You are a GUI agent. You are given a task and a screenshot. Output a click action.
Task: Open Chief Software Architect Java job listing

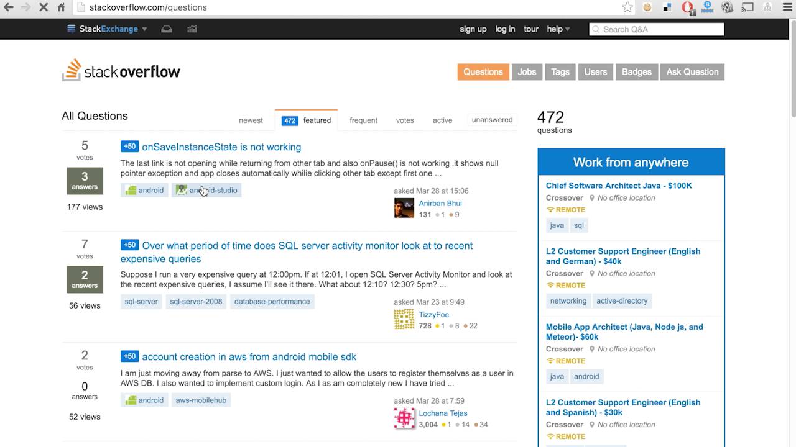coord(618,186)
